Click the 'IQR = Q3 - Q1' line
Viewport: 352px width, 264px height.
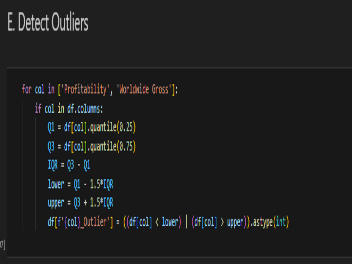coord(69,165)
